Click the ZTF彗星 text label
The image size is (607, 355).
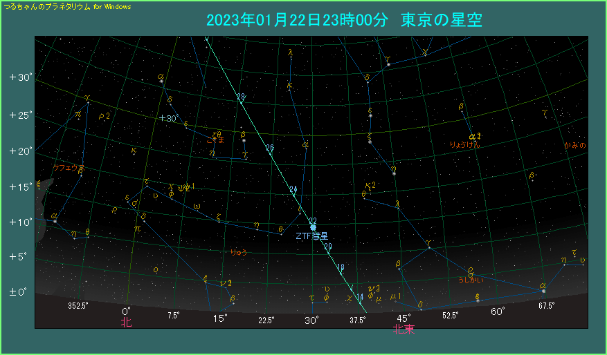coord(312,236)
